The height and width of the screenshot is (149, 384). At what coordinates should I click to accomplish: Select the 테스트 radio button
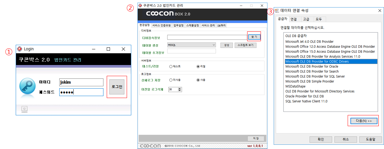(171, 66)
